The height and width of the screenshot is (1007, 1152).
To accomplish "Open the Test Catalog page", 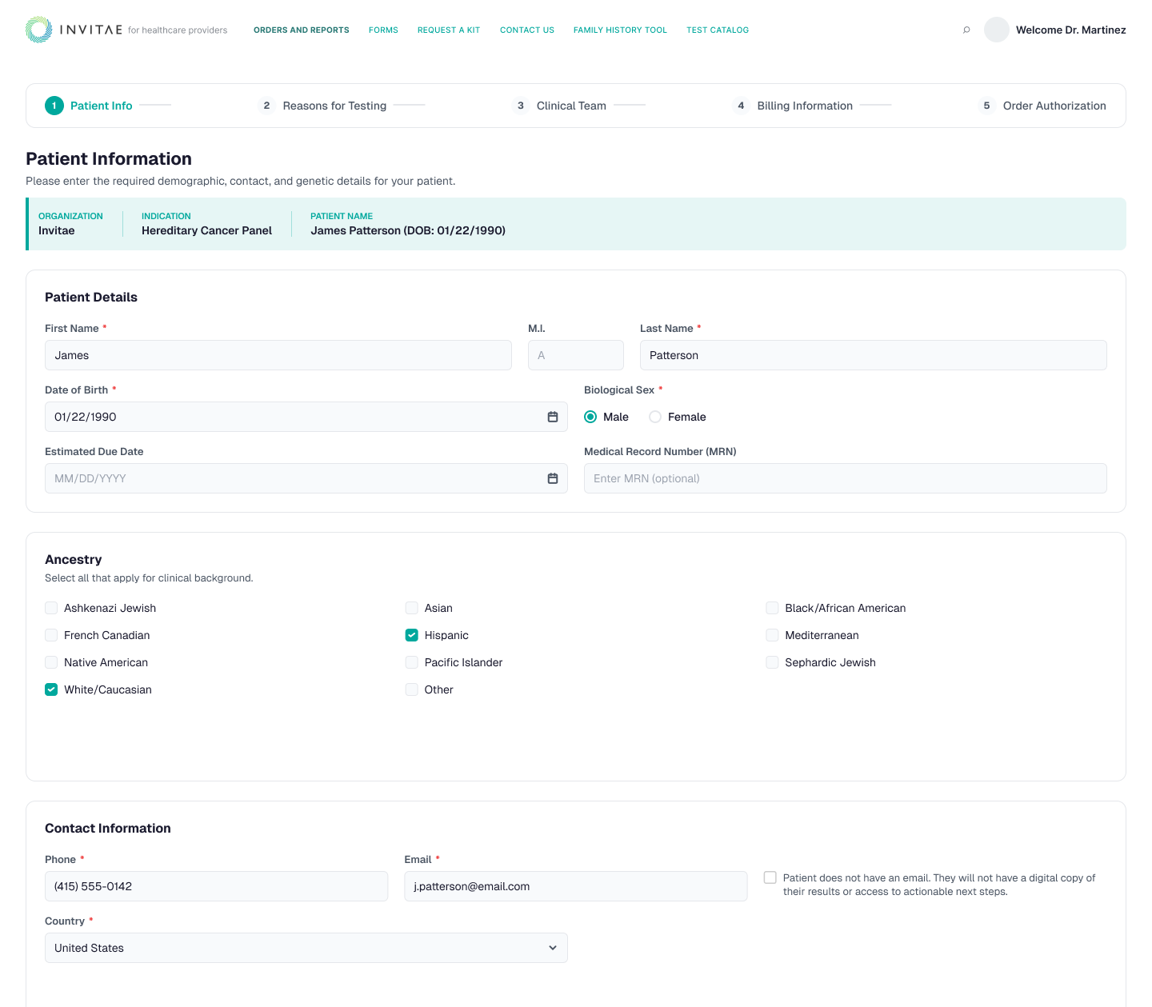I will tap(718, 30).
